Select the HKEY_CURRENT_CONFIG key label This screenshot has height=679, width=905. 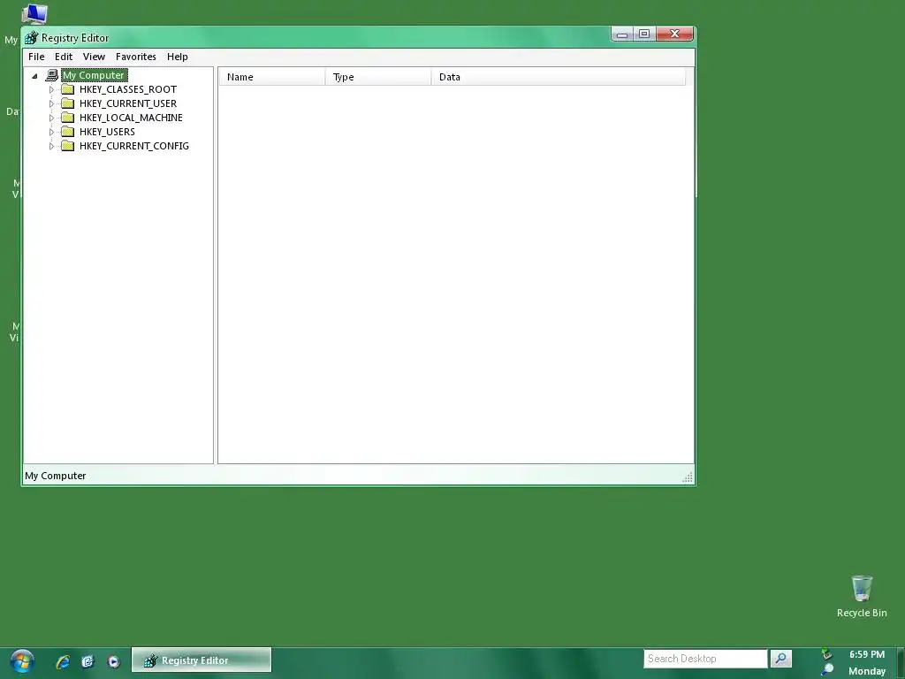click(x=134, y=146)
